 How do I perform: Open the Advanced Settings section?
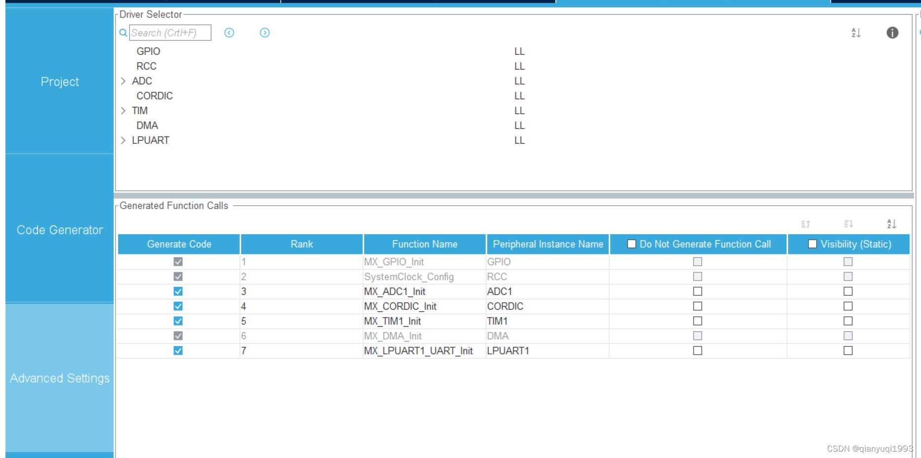click(x=59, y=378)
